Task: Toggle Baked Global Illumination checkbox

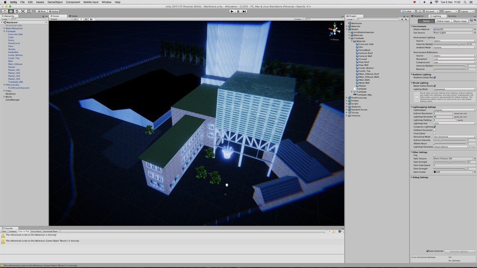Action: click(435, 86)
